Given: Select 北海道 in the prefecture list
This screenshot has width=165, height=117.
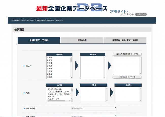Looking at the screenshot, I should [49, 58].
